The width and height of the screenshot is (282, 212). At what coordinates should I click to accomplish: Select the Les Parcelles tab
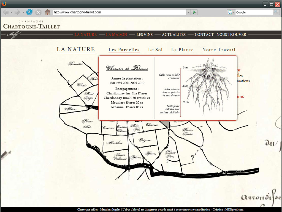point(124,50)
